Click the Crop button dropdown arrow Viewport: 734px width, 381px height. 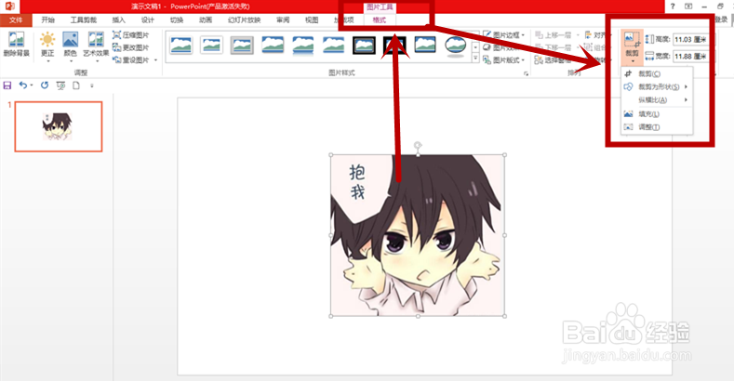pyautogui.click(x=633, y=61)
